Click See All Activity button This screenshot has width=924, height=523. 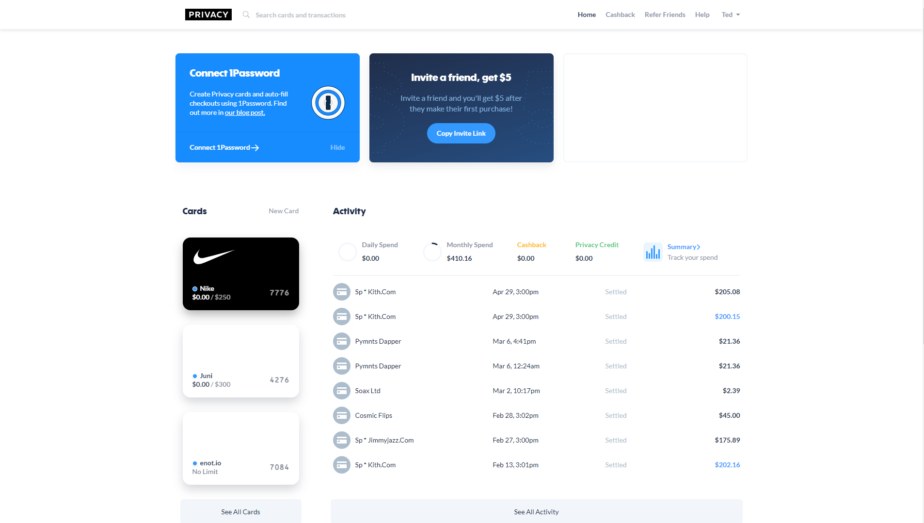(x=536, y=511)
